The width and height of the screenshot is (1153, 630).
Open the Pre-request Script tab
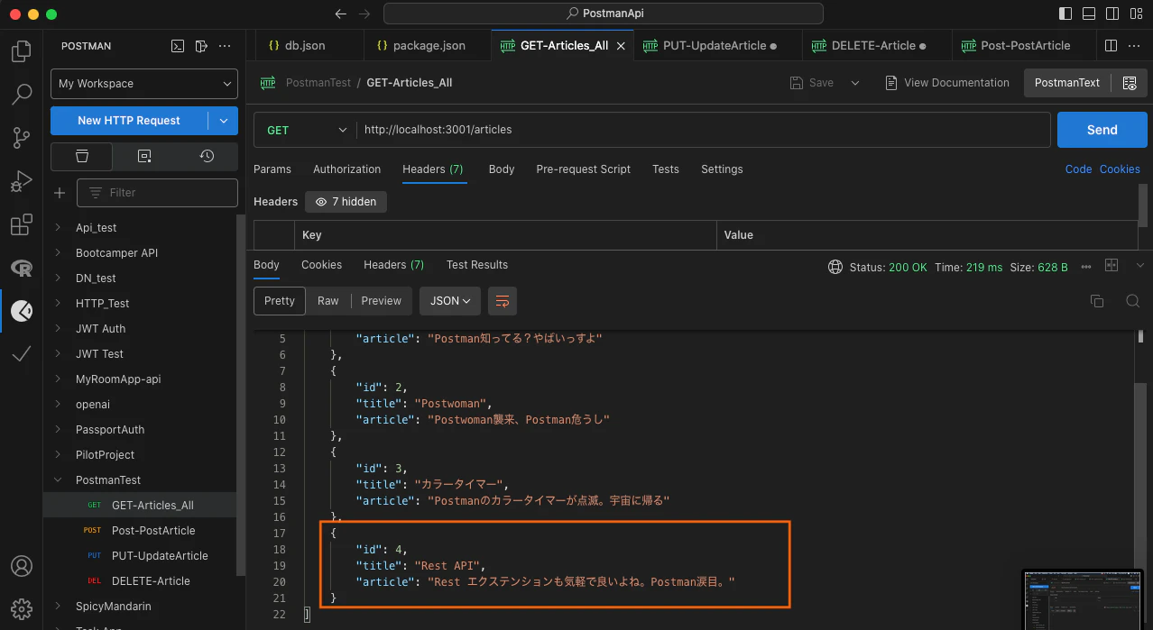583,169
